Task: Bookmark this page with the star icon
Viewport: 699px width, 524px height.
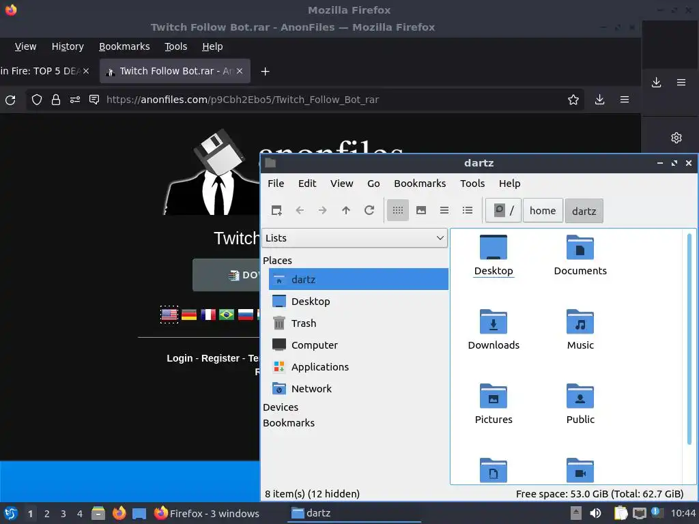Action: point(573,100)
